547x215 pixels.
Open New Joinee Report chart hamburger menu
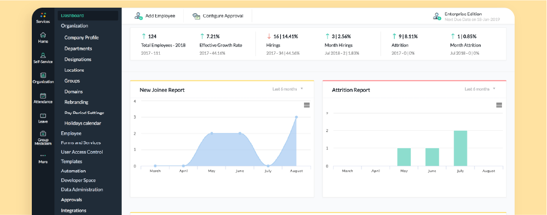pos(307,105)
